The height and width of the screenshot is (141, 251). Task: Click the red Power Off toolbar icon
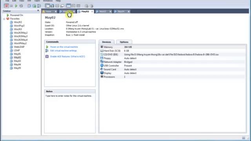pos(6,6)
